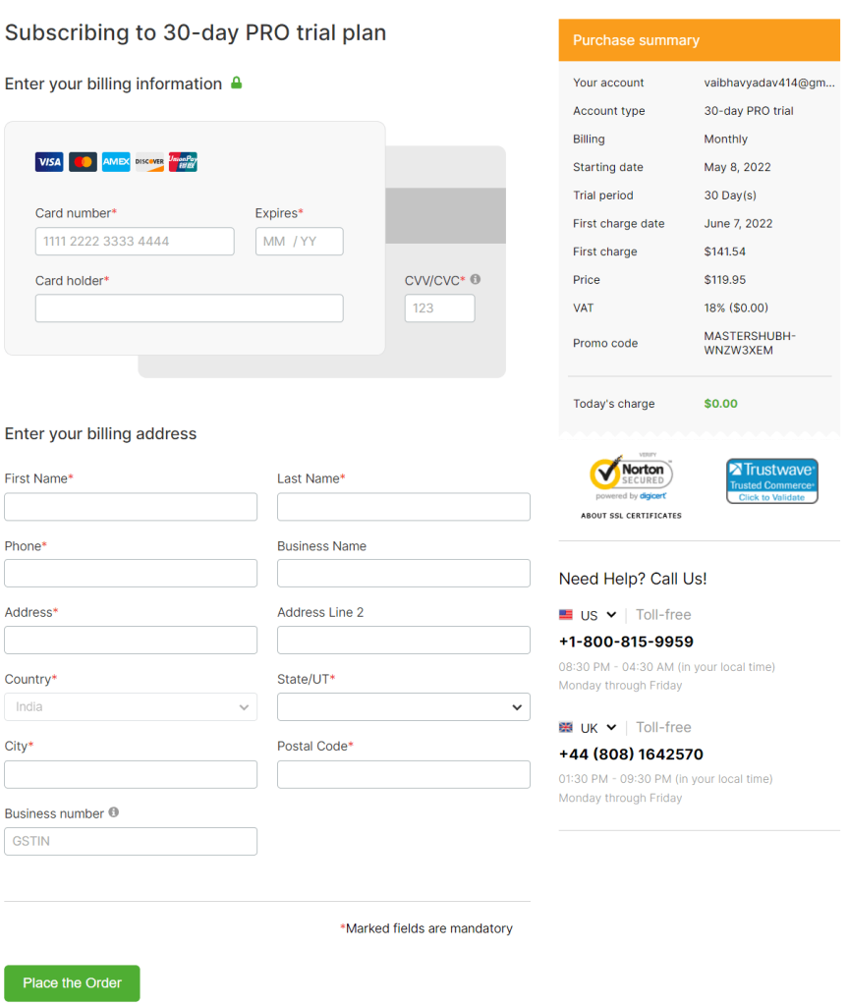Select the May 8, 2022 starting date
This screenshot has height=1006, width=848.
click(737, 167)
